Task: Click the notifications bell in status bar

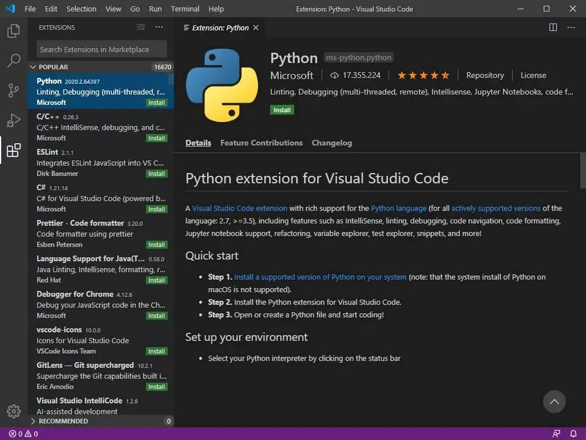Action: (x=573, y=434)
